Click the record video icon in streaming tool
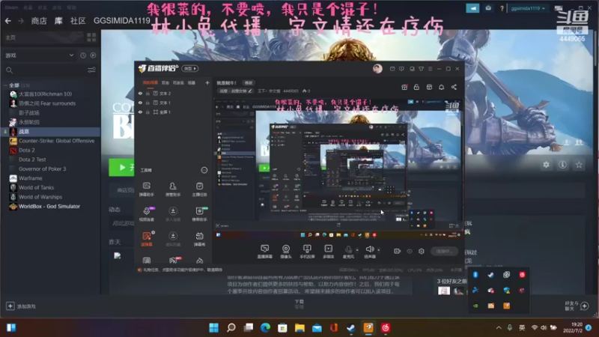 click(x=398, y=251)
